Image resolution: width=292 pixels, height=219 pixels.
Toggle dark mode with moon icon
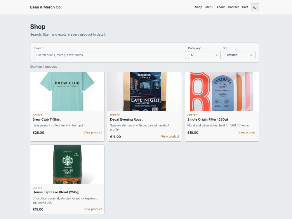[255, 7]
